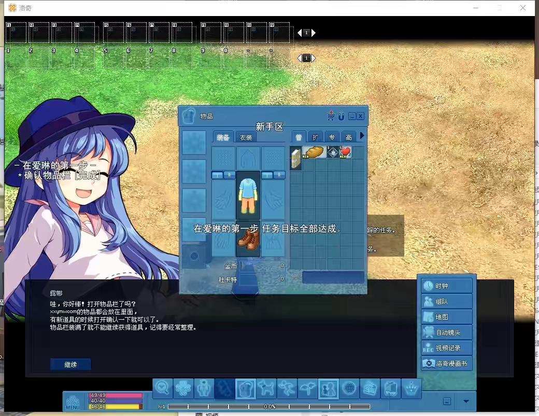
Task: Select the book item in inventory grid
Action: [x=295, y=158]
